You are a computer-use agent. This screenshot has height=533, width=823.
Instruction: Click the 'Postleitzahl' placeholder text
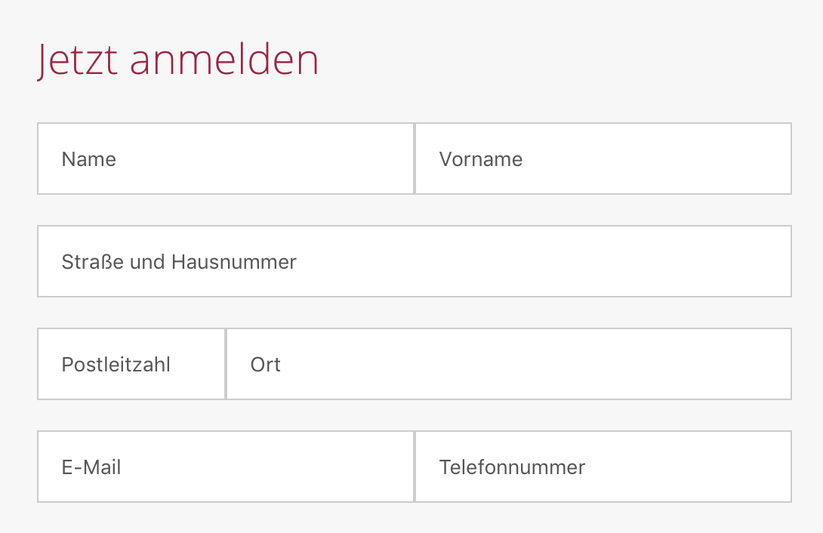point(116,365)
